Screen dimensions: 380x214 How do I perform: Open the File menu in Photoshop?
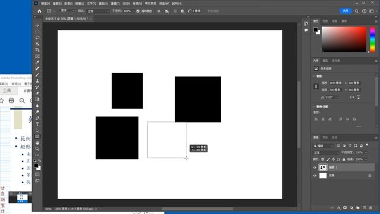tap(45, 4)
